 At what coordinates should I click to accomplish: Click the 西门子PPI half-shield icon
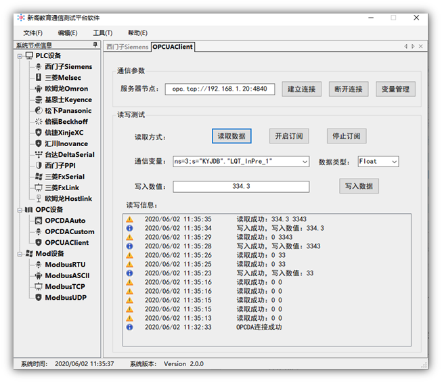(x=39, y=165)
